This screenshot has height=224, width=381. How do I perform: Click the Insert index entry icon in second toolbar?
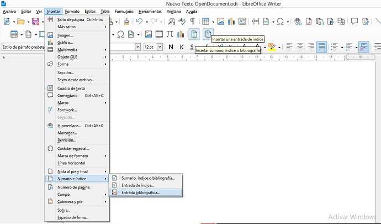pyautogui.click(x=208, y=34)
